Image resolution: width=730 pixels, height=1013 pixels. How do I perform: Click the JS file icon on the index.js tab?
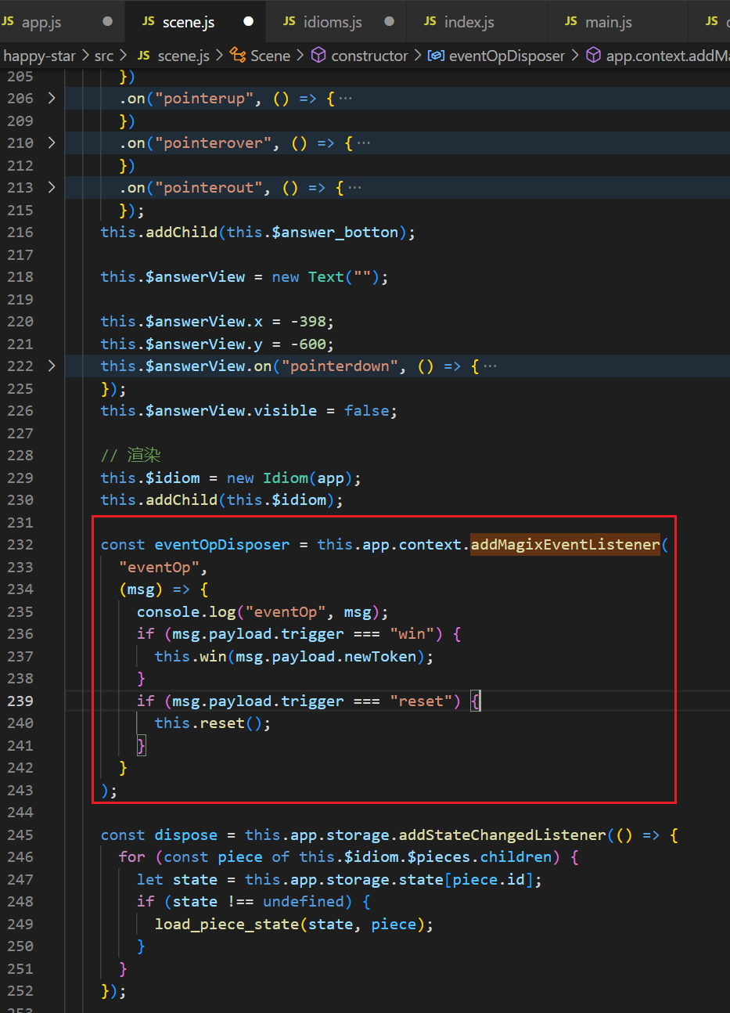[430, 21]
